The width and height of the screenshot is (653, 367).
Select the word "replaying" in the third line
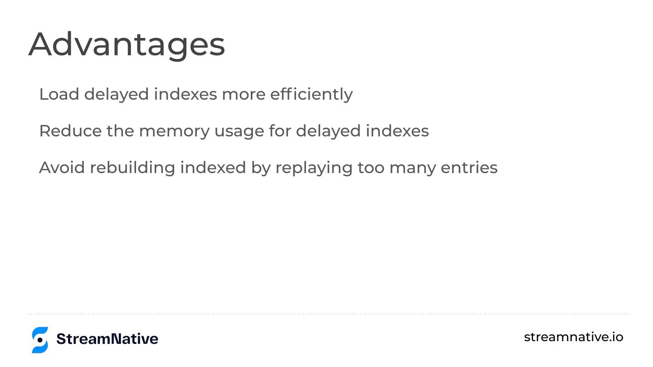[x=314, y=168]
